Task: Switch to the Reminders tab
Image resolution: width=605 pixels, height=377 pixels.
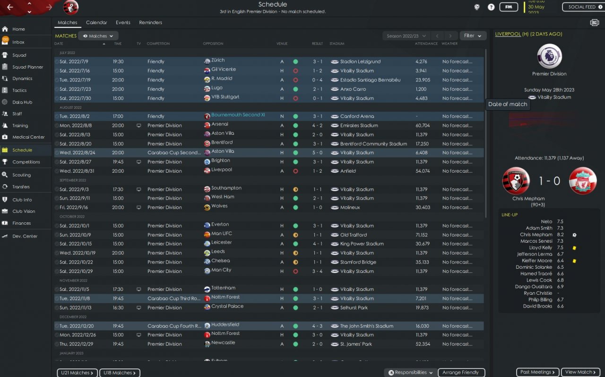Action: tap(151, 23)
